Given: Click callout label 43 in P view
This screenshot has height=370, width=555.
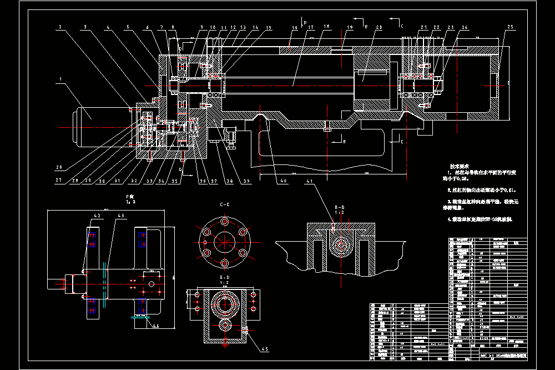Looking at the screenshot, I should (121, 216).
